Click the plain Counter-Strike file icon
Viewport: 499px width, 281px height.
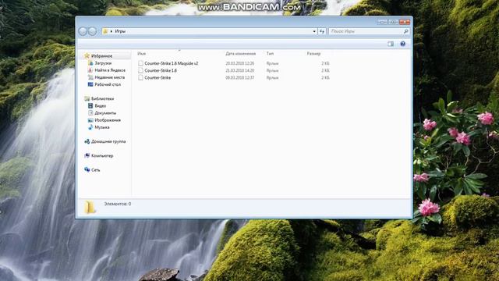140,77
